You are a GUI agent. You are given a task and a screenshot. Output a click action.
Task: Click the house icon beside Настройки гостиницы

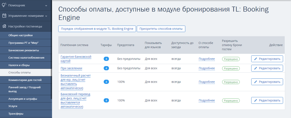tap(4, 26)
